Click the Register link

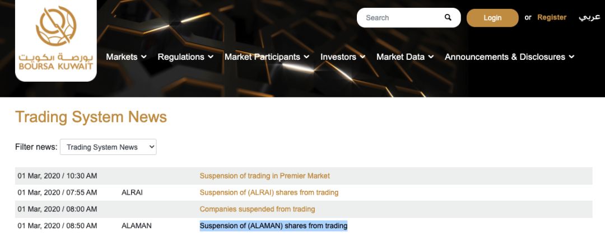[552, 17]
